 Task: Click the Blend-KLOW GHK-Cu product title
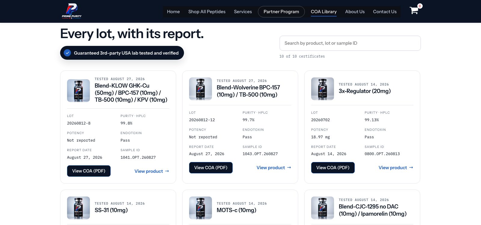pyautogui.click(x=131, y=93)
